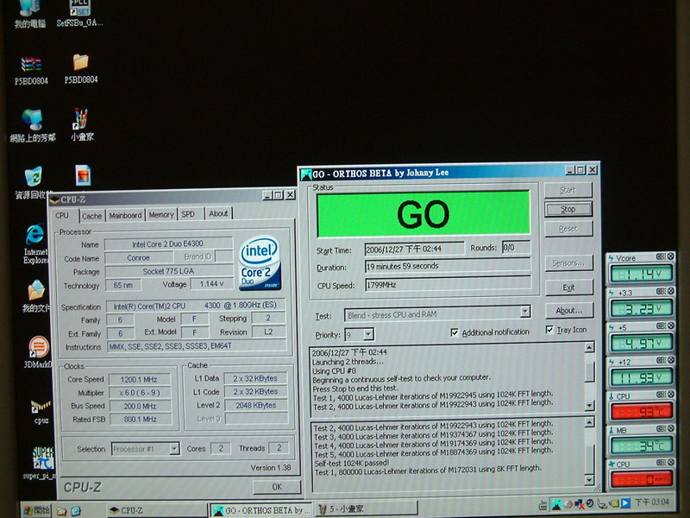Switch to the SPD tab in CPU-Z
Viewport: 690px width, 518px height.
click(x=188, y=214)
